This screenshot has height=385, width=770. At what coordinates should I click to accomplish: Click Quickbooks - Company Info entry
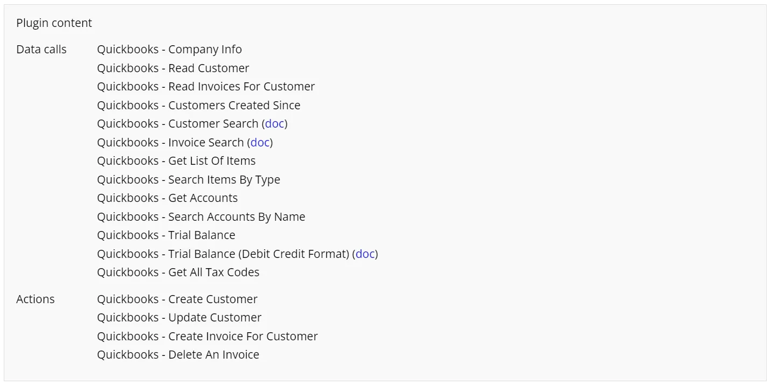(x=169, y=50)
